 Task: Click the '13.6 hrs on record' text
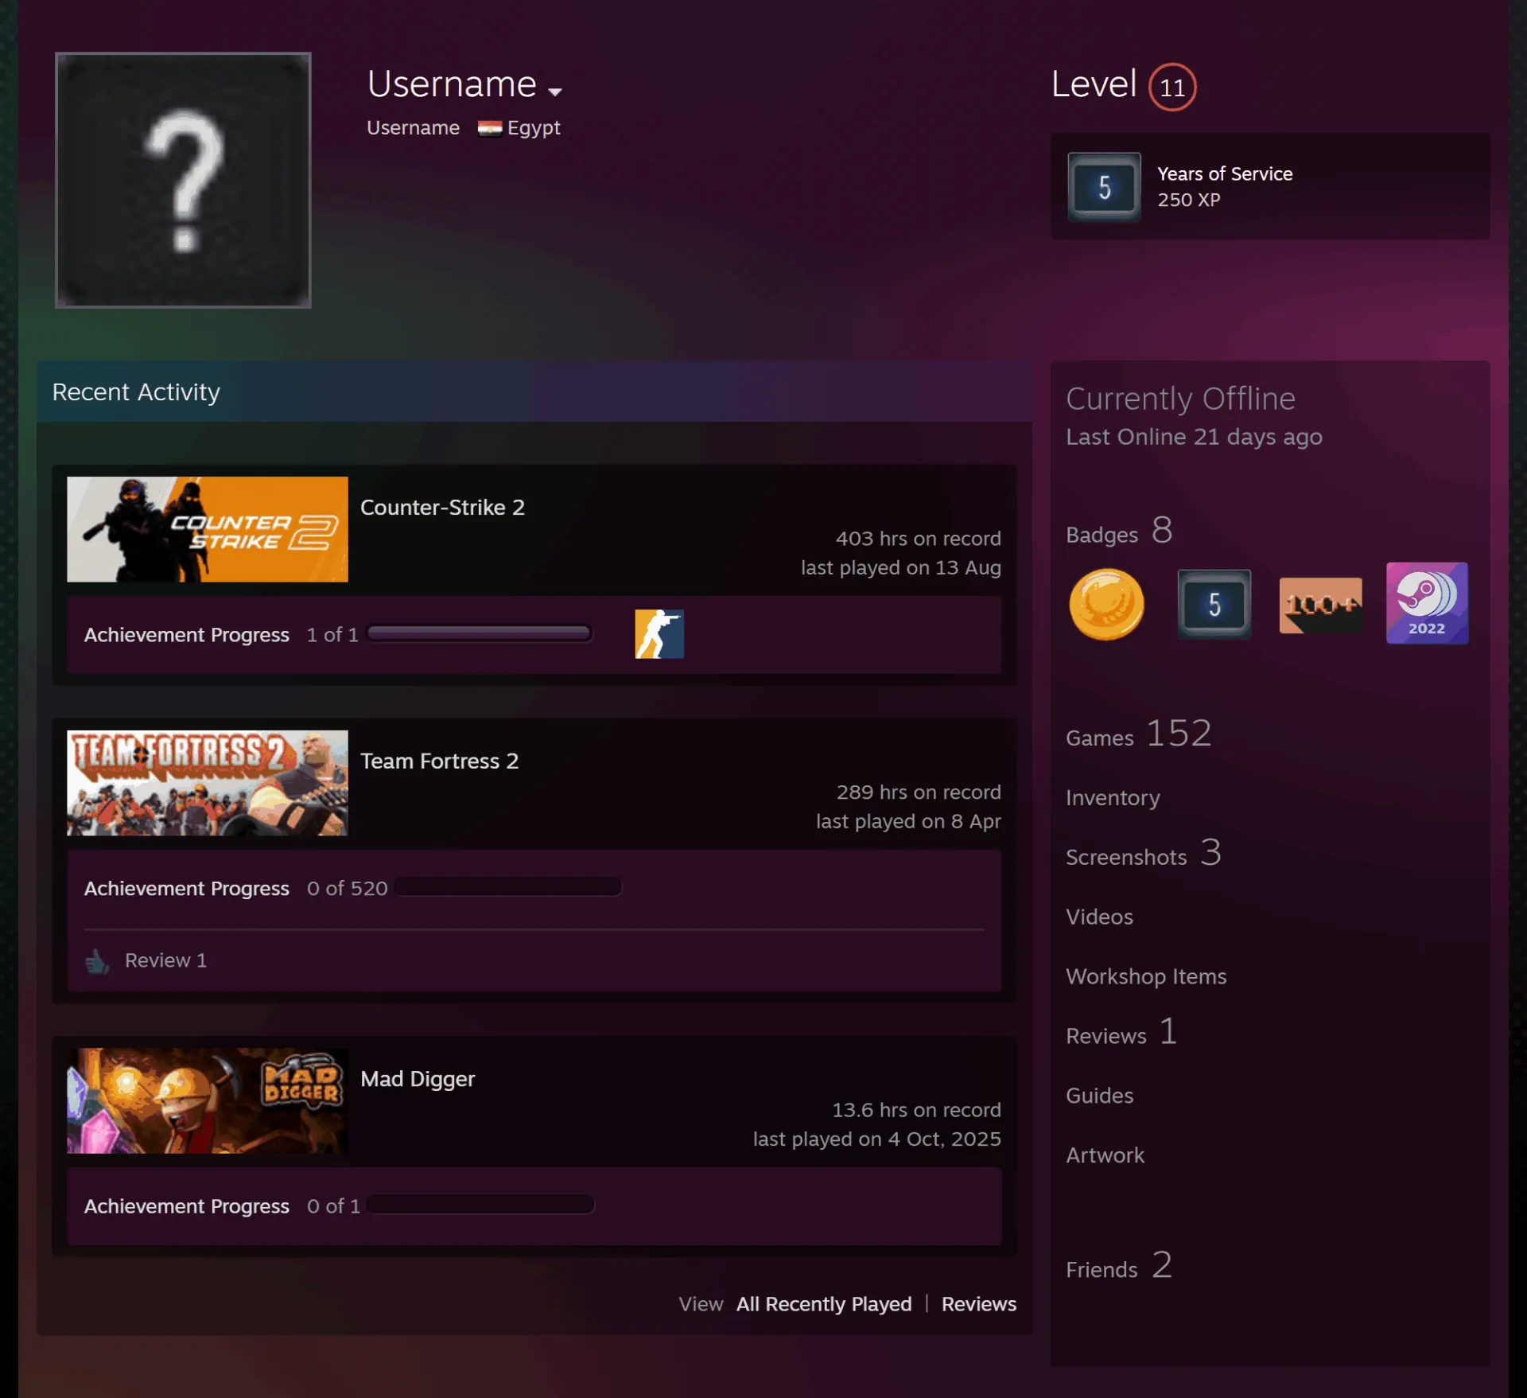[916, 1110]
